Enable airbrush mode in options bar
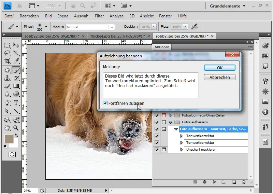This screenshot has height=194, width=273. [x=195, y=27]
